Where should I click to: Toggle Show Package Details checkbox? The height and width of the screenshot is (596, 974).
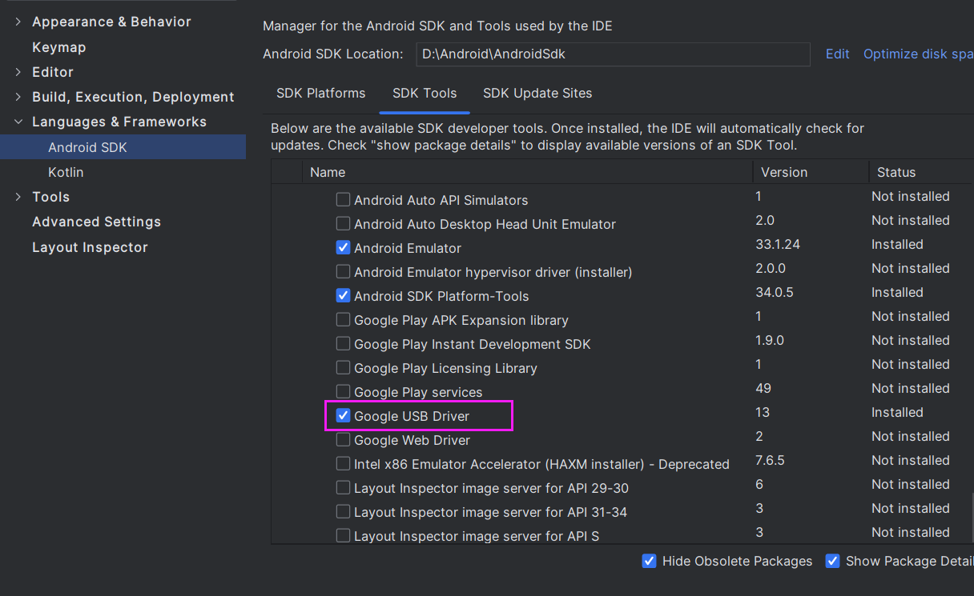click(x=833, y=562)
